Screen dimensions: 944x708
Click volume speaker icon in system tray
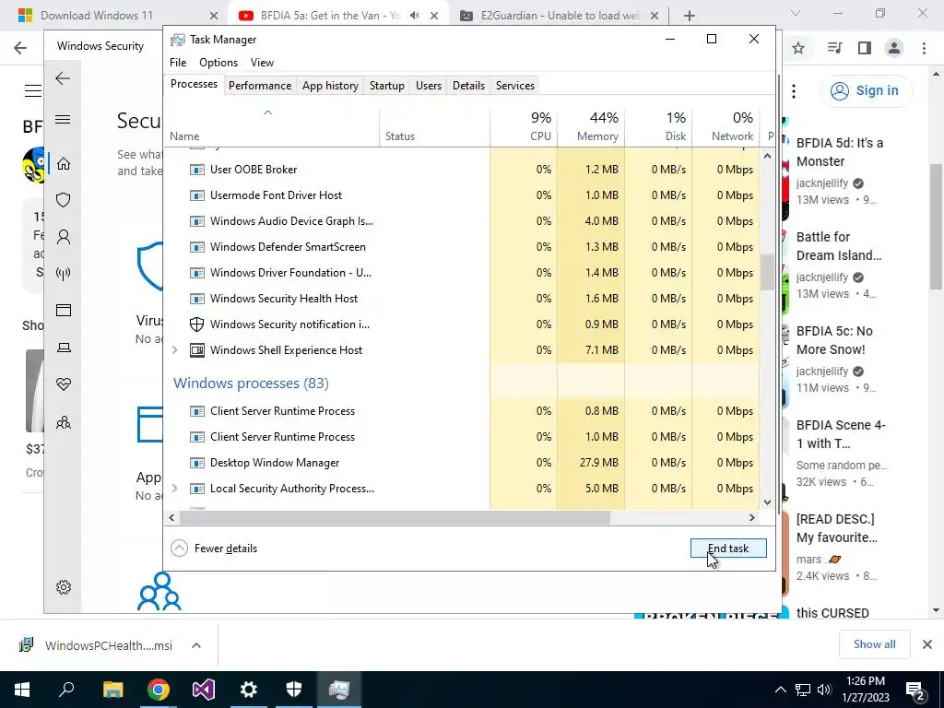(824, 690)
